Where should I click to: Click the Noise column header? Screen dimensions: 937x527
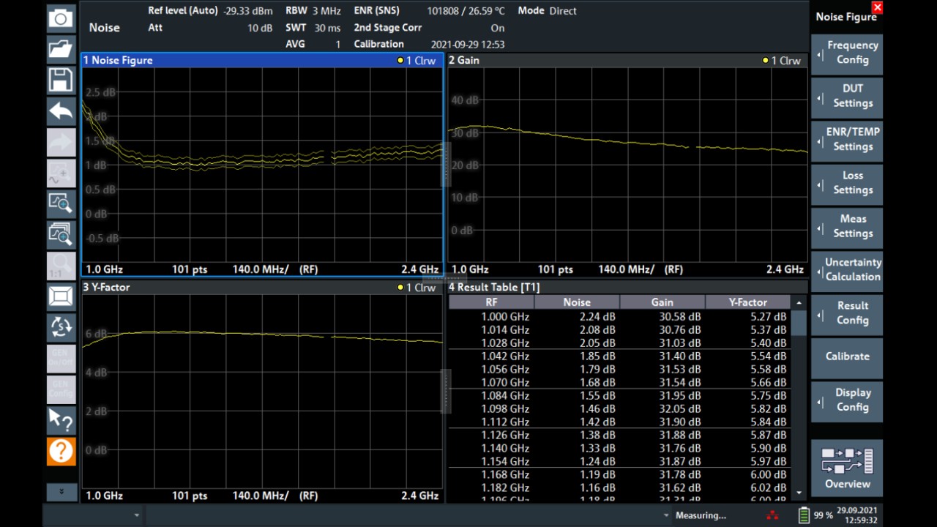pos(577,302)
